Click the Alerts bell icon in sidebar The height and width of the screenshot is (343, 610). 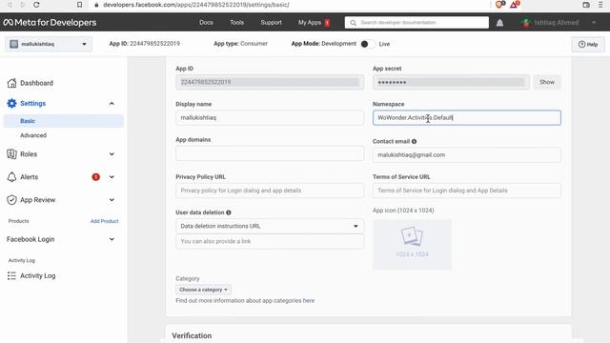coord(11,177)
